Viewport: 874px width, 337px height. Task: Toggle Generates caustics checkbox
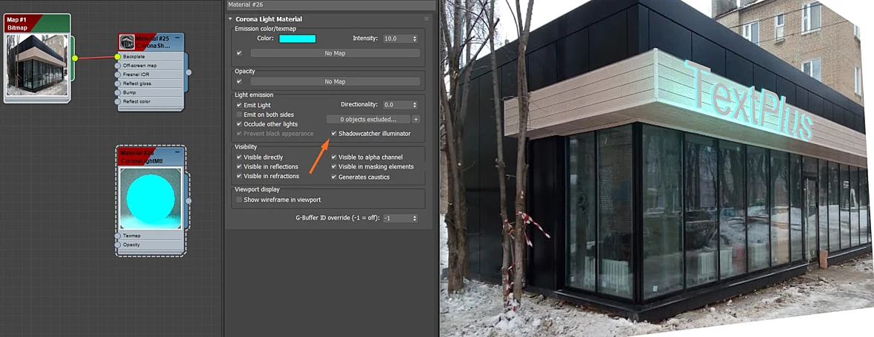tap(334, 177)
